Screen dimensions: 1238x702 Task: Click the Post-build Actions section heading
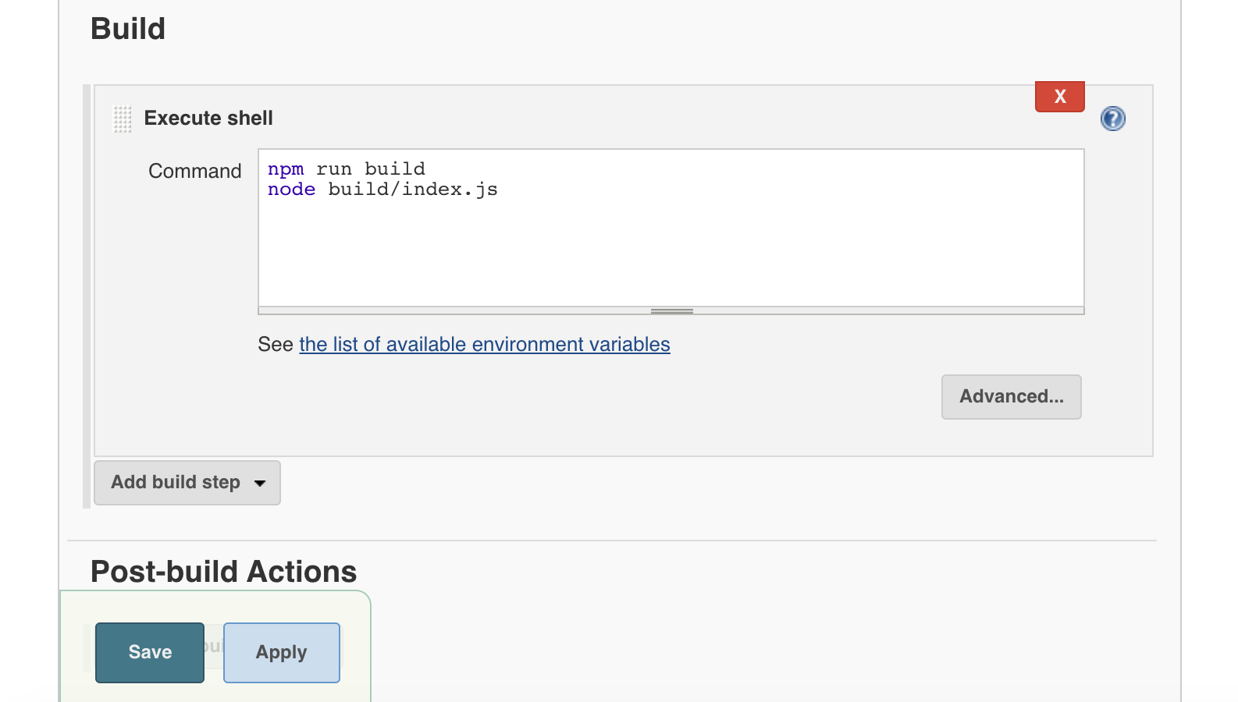click(224, 572)
